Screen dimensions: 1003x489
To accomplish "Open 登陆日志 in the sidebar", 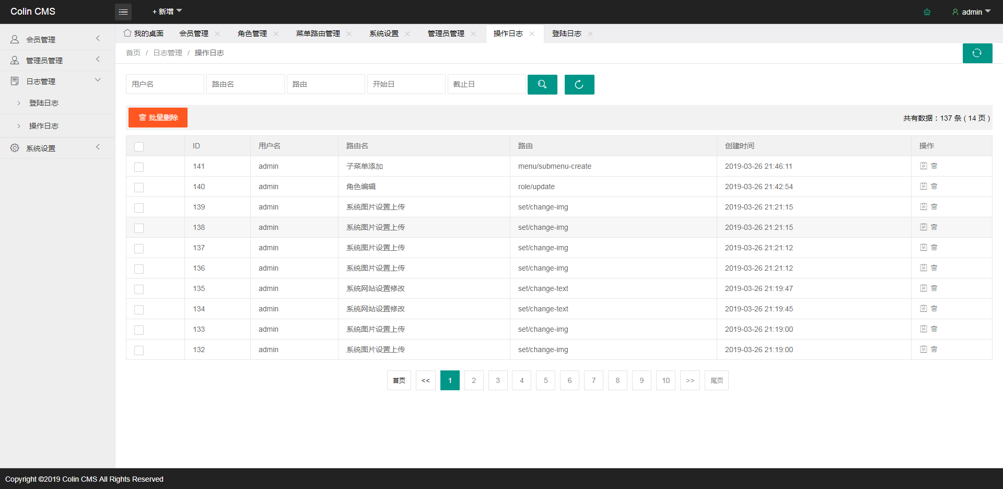I will point(57,103).
